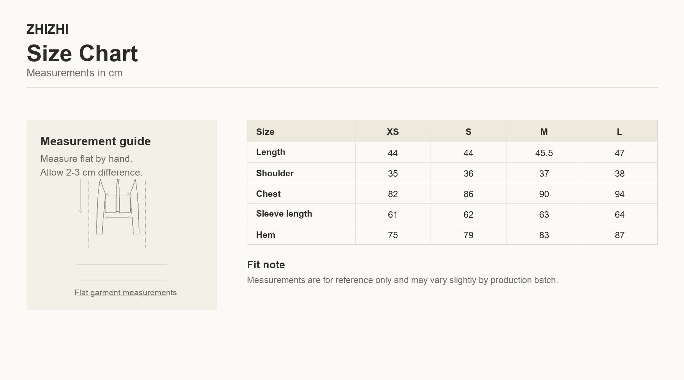Select the L size column header
This screenshot has width=684, height=380.
[x=619, y=131]
